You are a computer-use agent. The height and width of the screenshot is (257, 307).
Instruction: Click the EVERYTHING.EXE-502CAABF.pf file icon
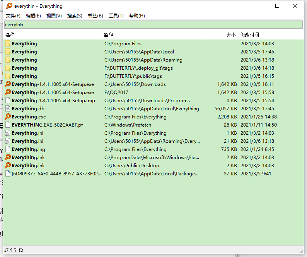click(8, 125)
